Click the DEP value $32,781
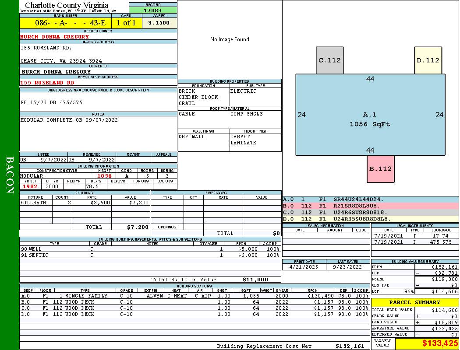The image size is (460, 350). (x=446, y=273)
